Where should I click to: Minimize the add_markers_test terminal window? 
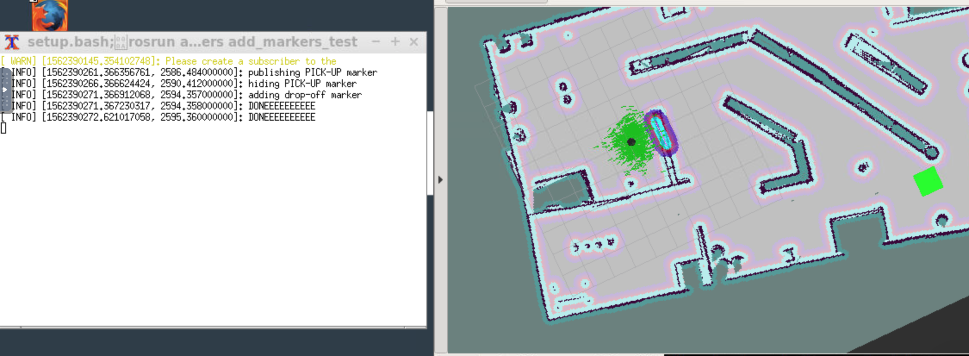(376, 42)
